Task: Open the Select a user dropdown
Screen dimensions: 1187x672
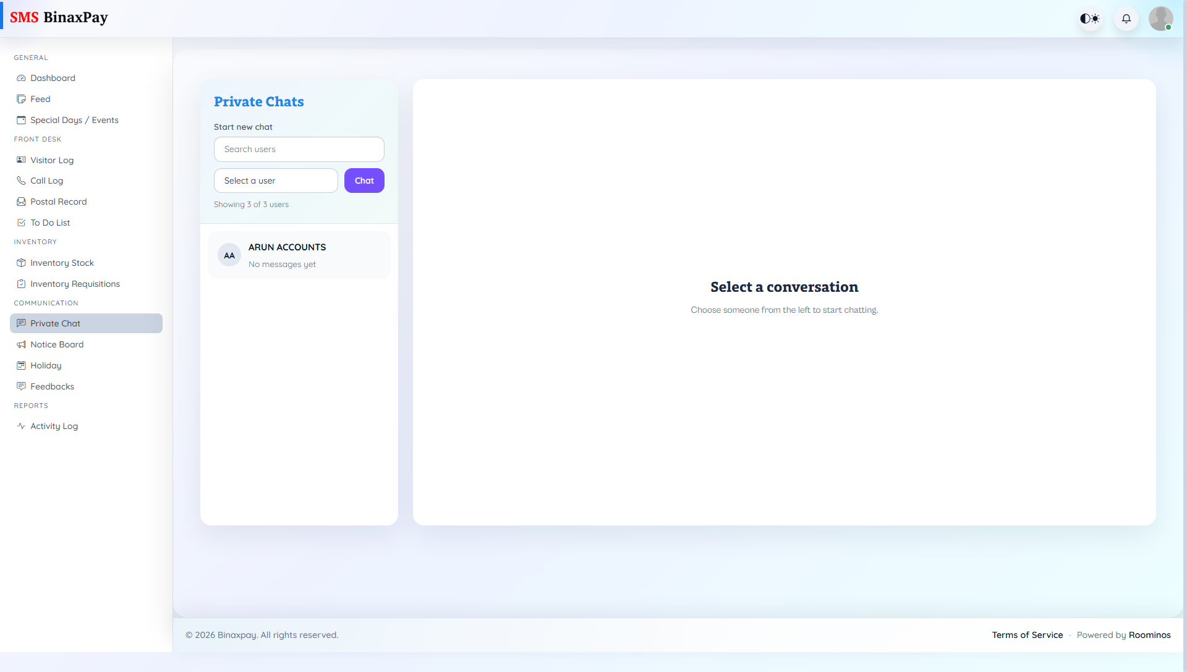Action: click(x=276, y=181)
